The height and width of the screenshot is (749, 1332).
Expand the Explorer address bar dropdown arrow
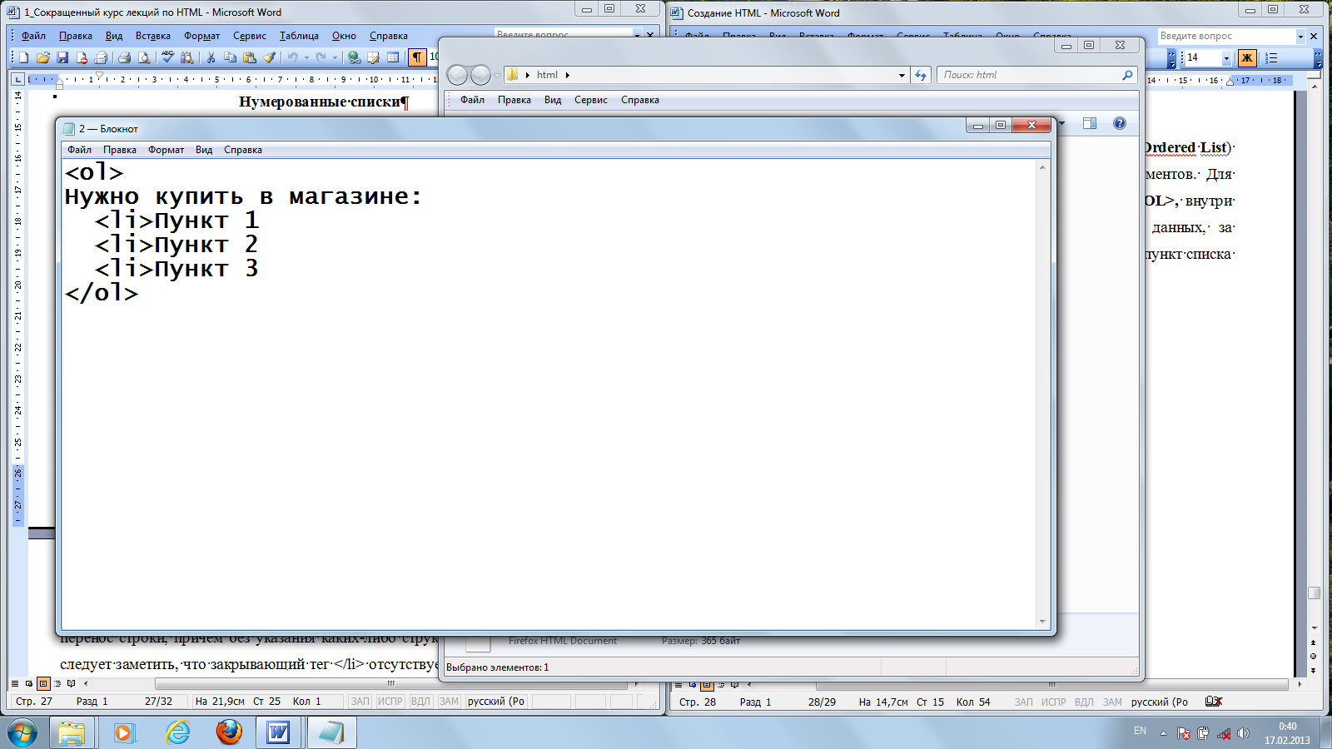tap(902, 75)
